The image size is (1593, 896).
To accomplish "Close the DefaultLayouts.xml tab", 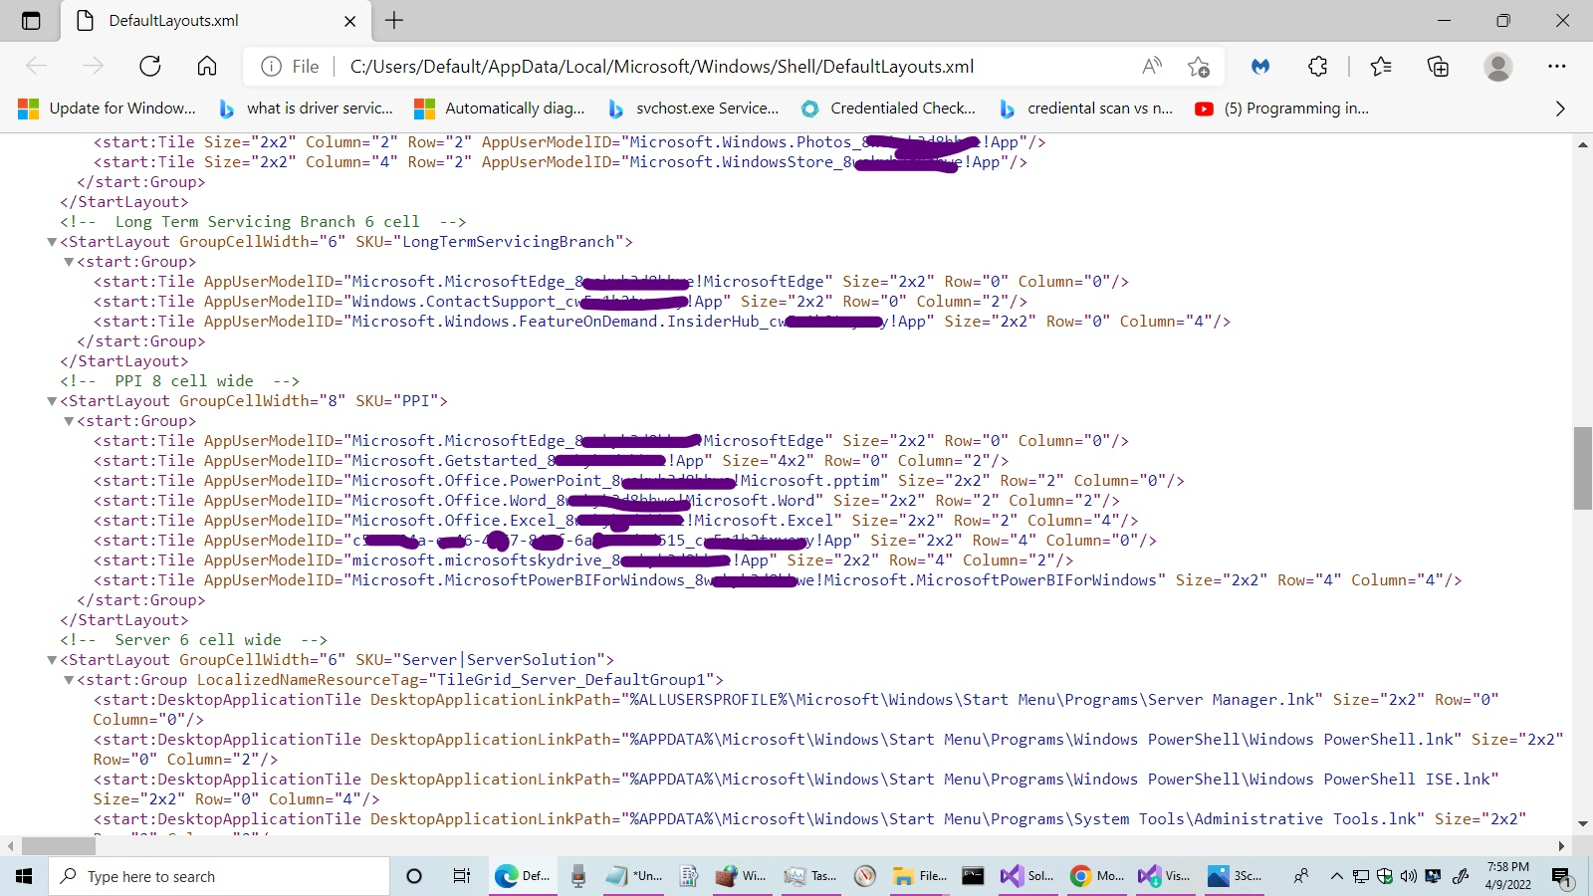I will pyautogui.click(x=349, y=21).
